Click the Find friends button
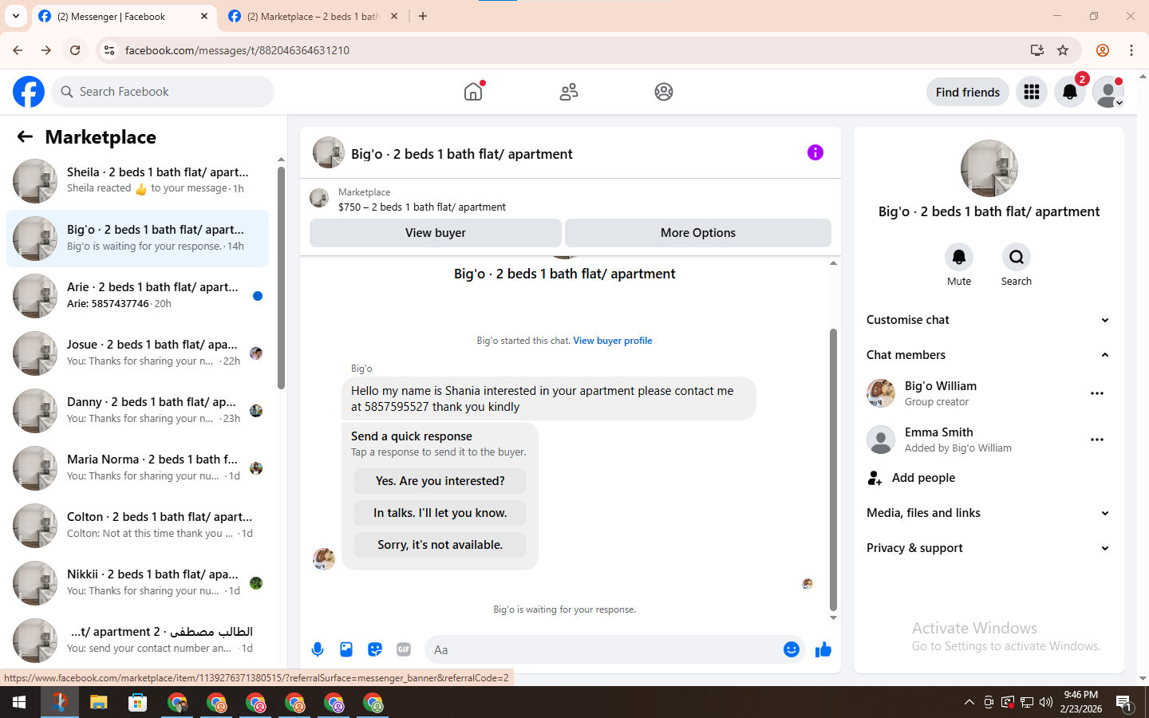 tap(968, 92)
